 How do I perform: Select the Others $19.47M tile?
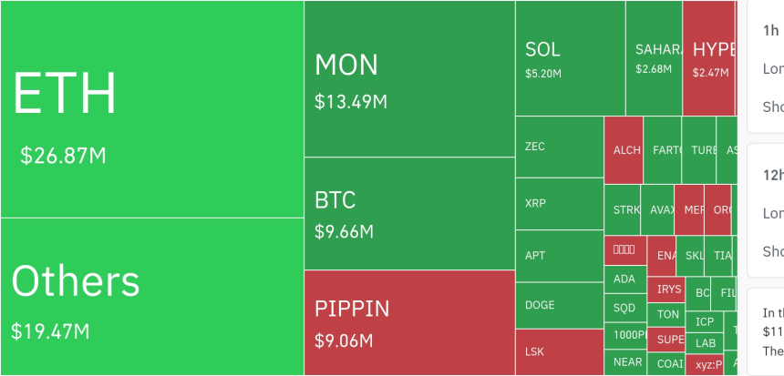point(151,296)
